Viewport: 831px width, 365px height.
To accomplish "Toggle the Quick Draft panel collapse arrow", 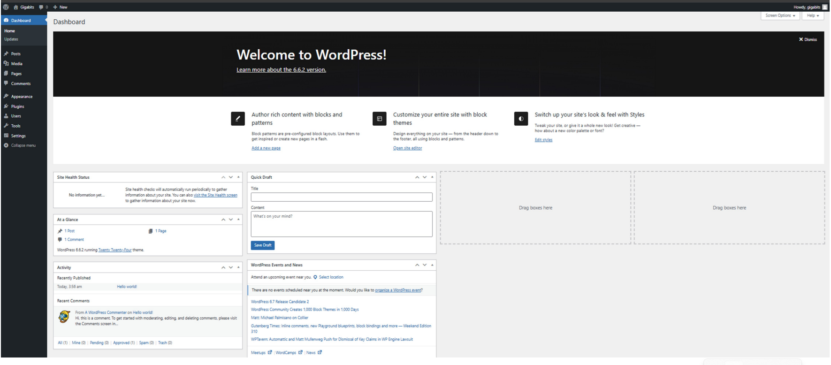I will point(432,177).
